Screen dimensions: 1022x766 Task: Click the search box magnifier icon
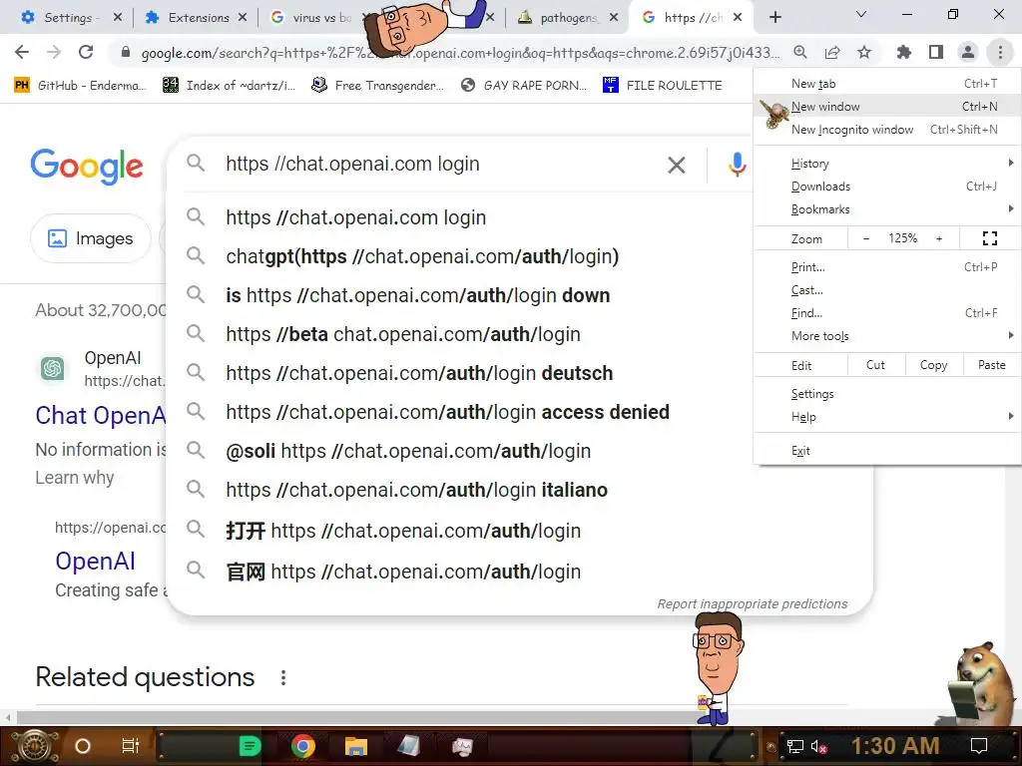click(x=196, y=163)
